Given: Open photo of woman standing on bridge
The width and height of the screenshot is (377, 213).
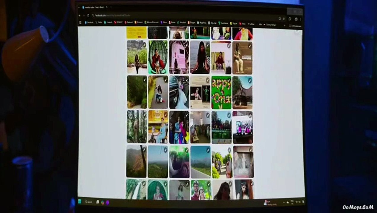Looking at the screenshot, I should coord(137,57).
